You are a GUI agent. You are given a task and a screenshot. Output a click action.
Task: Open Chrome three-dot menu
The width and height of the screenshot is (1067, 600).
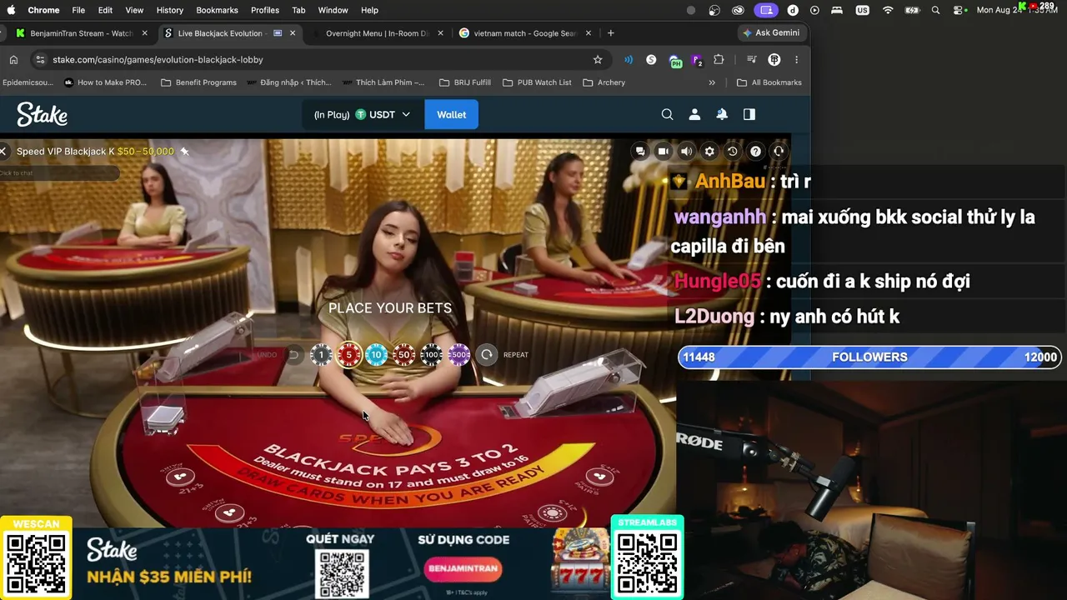(796, 60)
